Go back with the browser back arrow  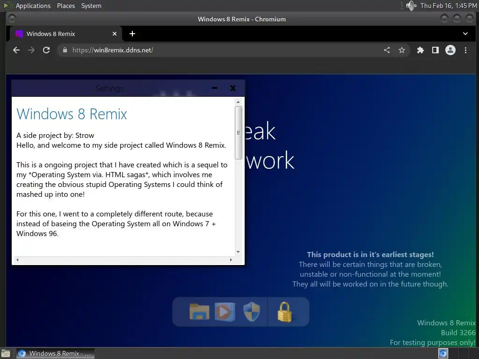[x=16, y=50]
